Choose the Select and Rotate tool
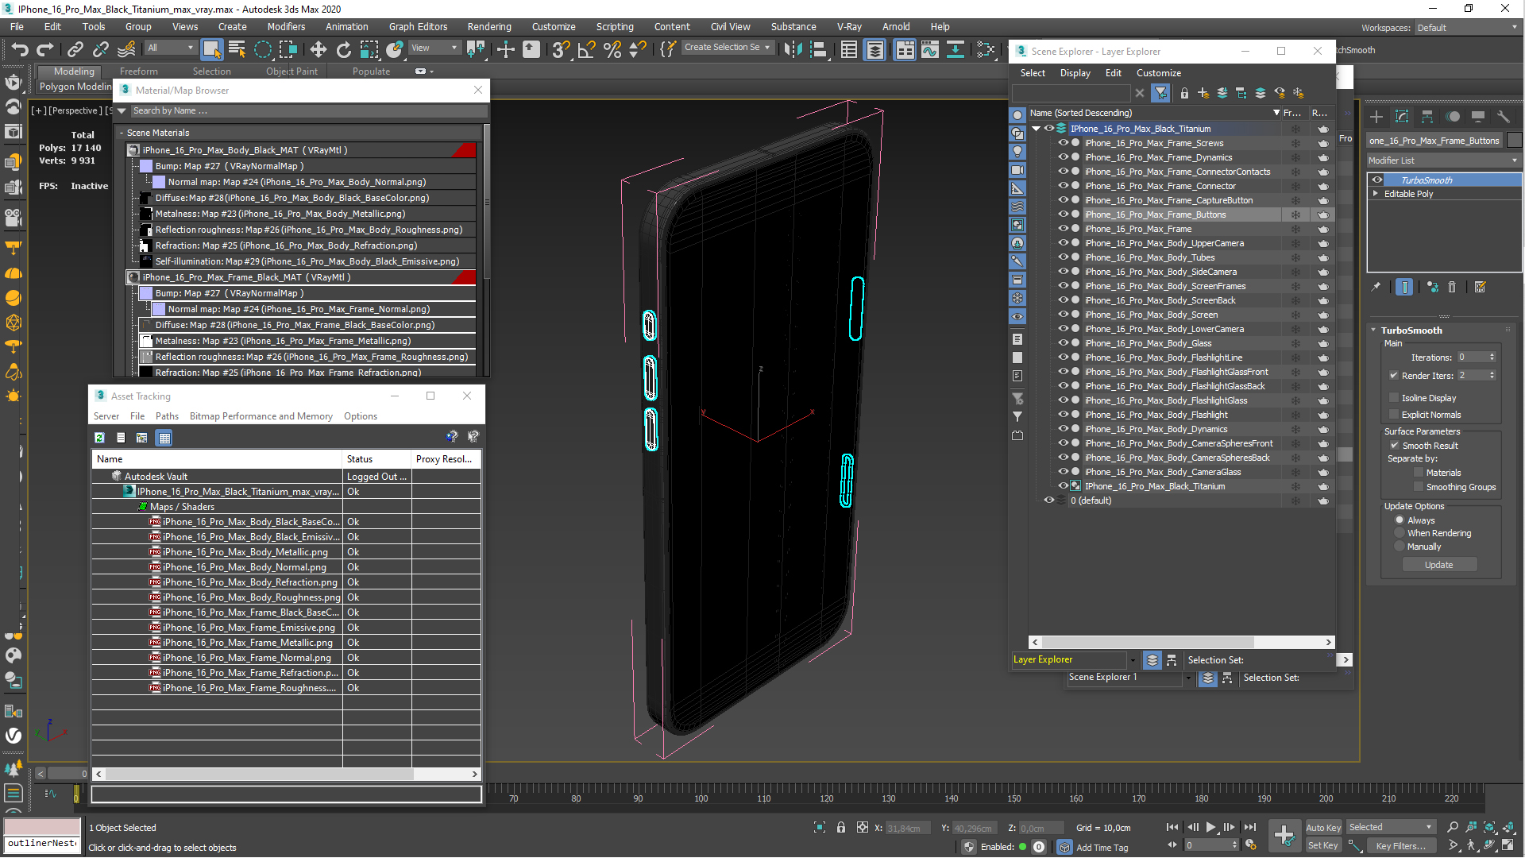This screenshot has width=1525, height=858. pyautogui.click(x=343, y=49)
